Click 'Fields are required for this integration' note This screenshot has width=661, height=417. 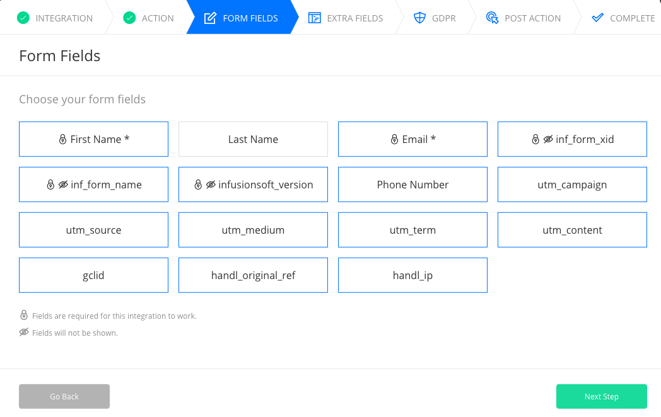114,316
